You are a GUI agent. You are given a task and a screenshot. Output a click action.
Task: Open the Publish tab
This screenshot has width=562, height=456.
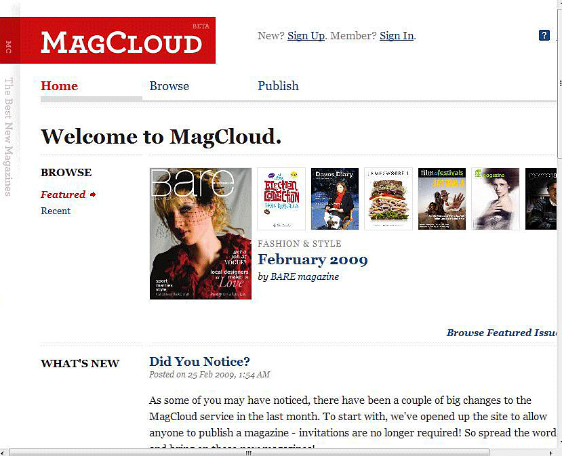coord(278,86)
